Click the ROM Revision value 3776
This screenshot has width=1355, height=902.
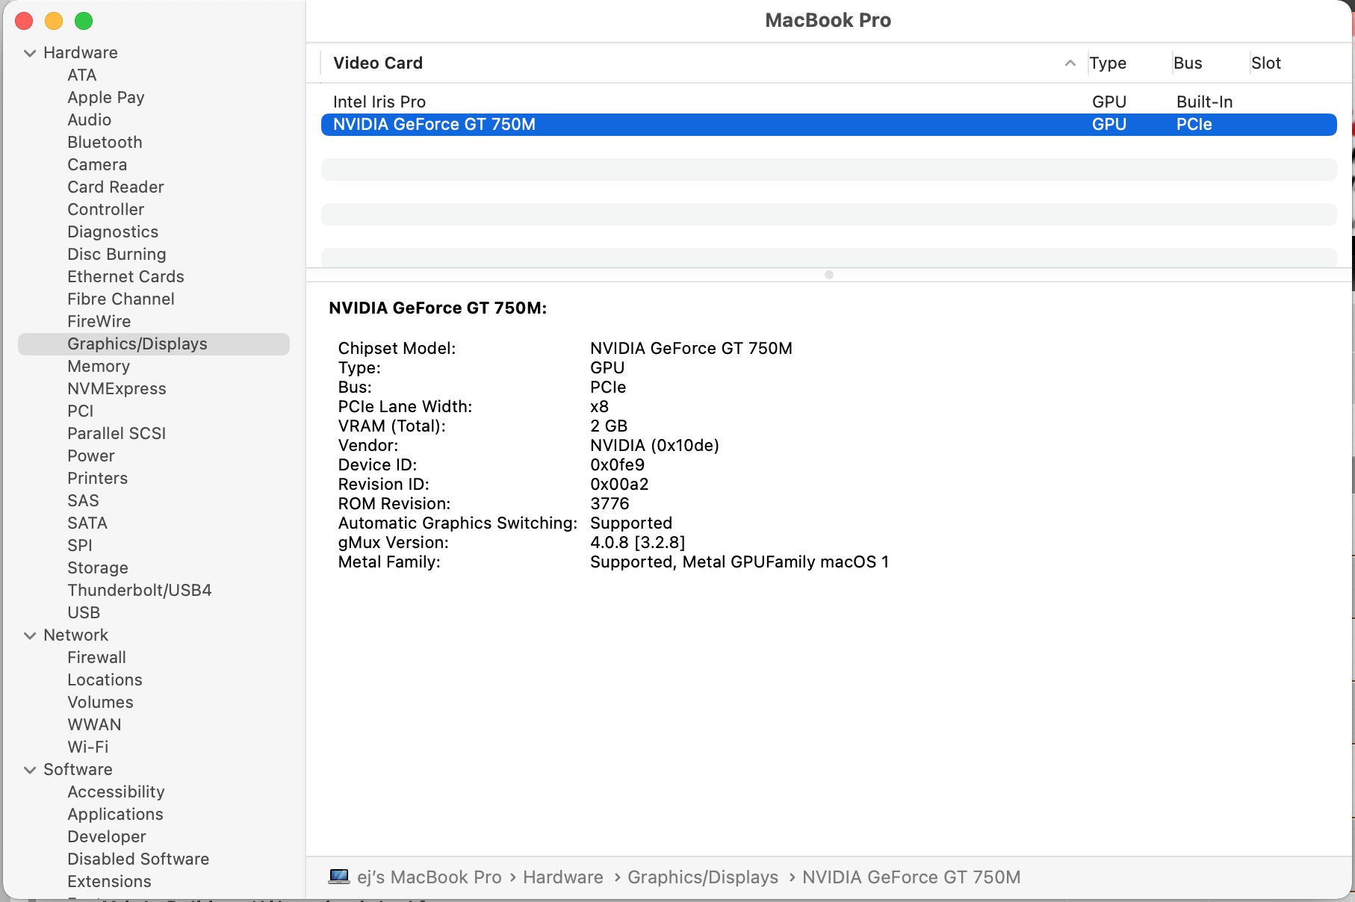coord(610,504)
